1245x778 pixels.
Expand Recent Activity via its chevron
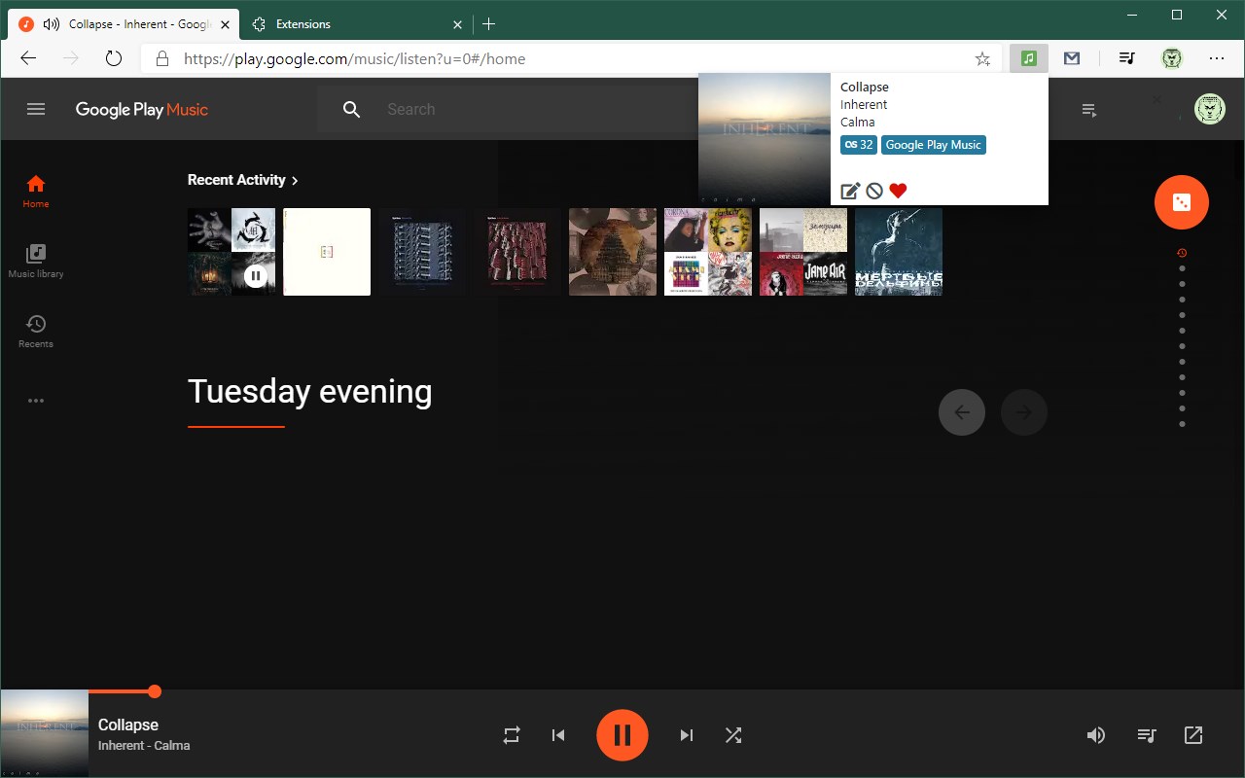(295, 180)
